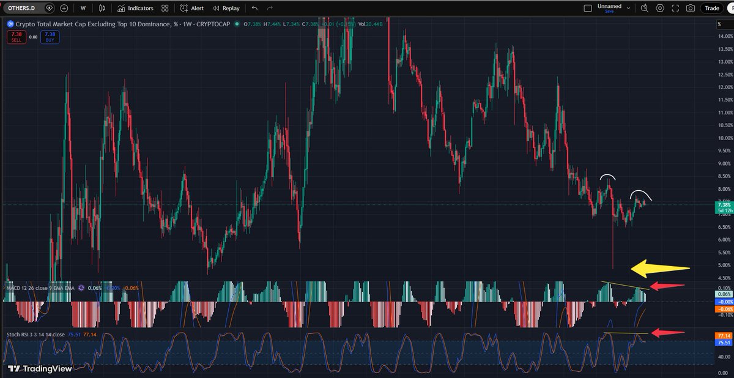
Task: Open the Unnamed layout name
Action: tap(609, 6)
